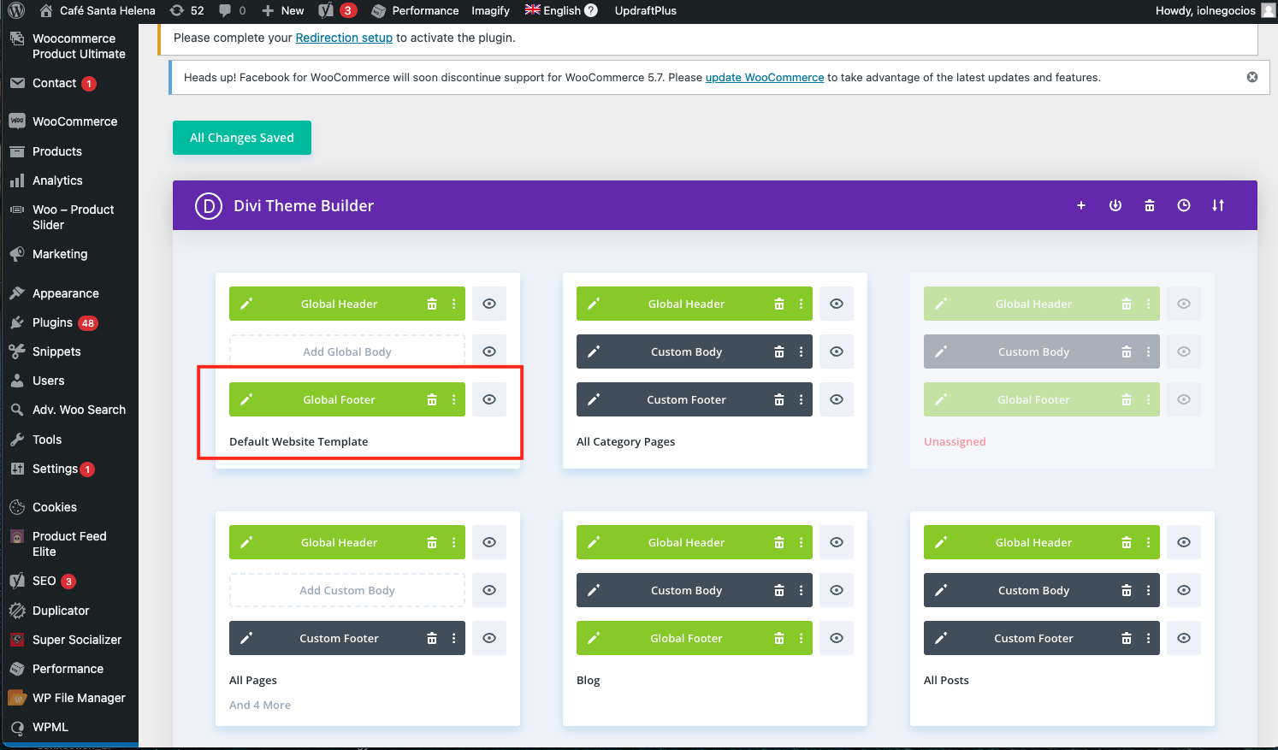Delete Custom Footer in All Posts template

click(1127, 638)
